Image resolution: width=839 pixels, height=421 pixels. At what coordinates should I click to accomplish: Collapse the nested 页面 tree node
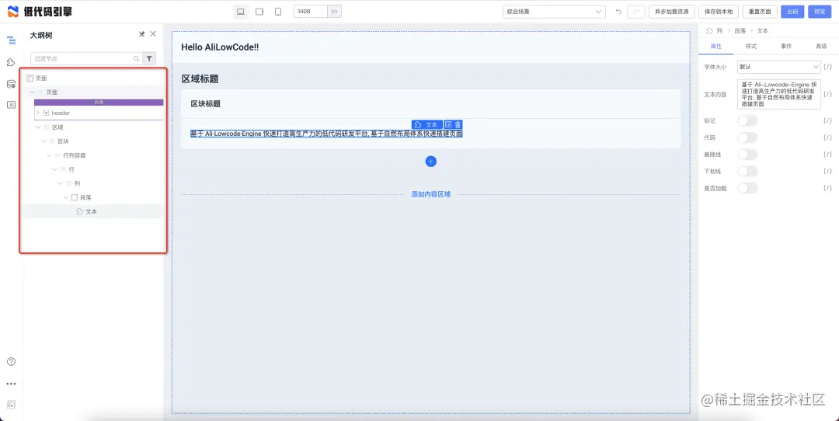click(32, 92)
